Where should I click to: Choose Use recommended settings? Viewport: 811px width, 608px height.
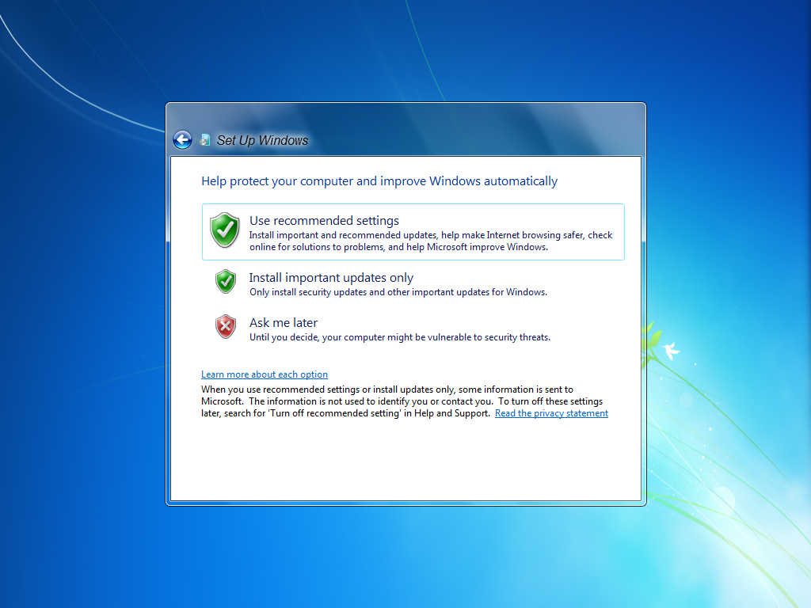413,232
